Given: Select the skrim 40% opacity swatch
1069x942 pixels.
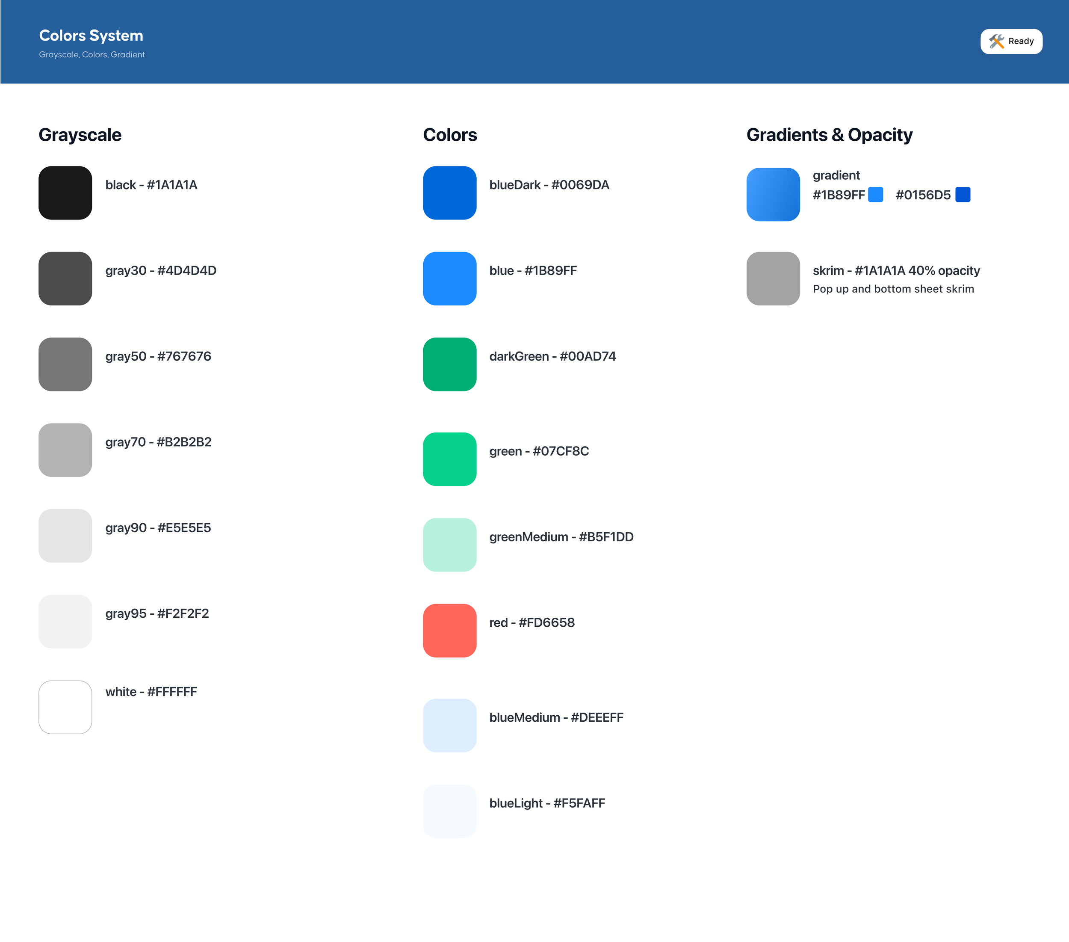Looking at the screenshot, I should click(x=773, y=278).
